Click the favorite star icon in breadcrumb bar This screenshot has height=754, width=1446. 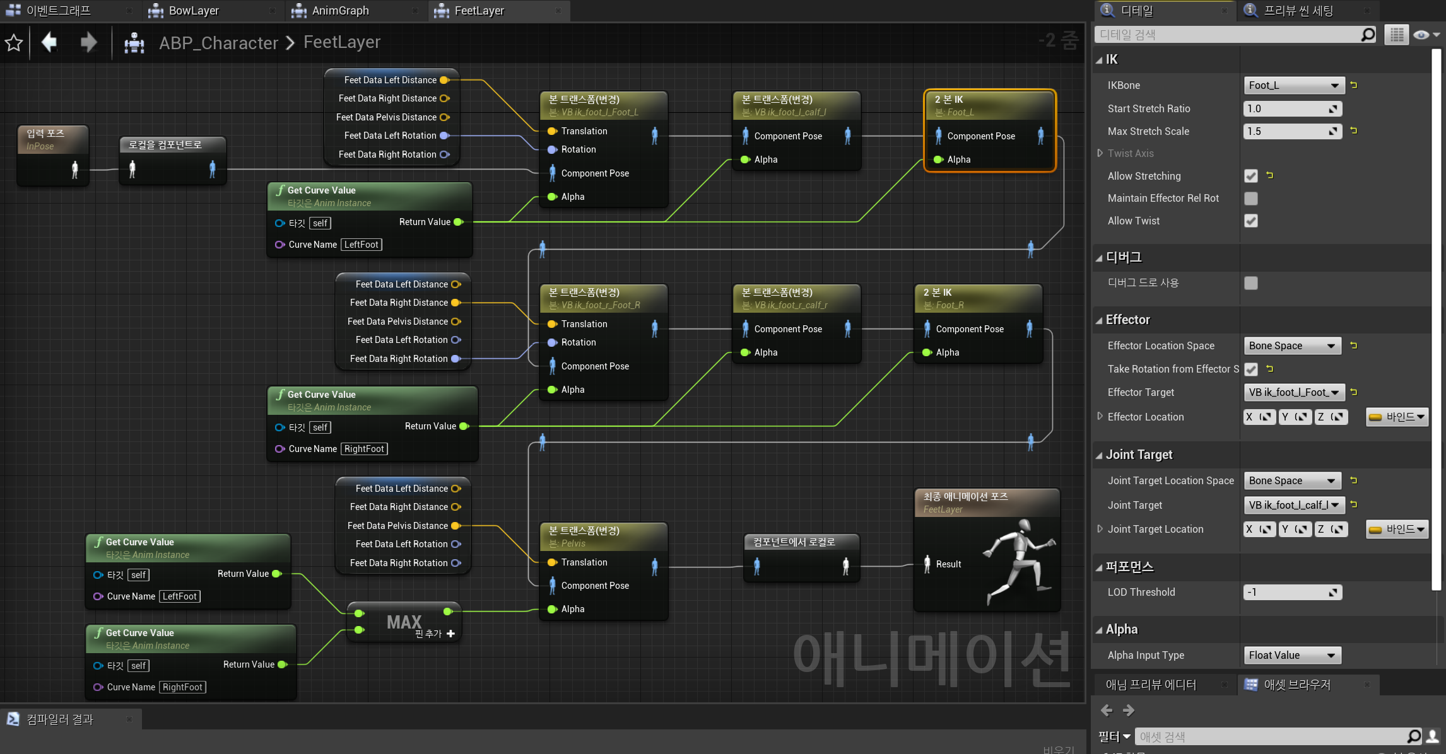tap(14, 43)
